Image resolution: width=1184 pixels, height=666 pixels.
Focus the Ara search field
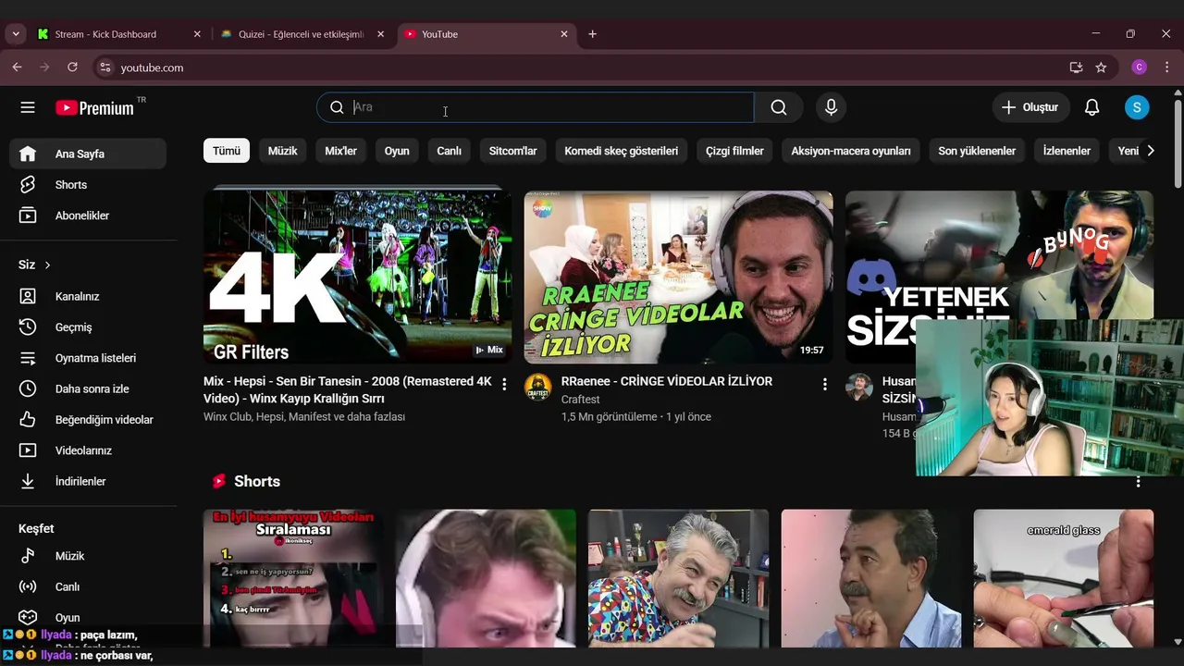point(535,107)
